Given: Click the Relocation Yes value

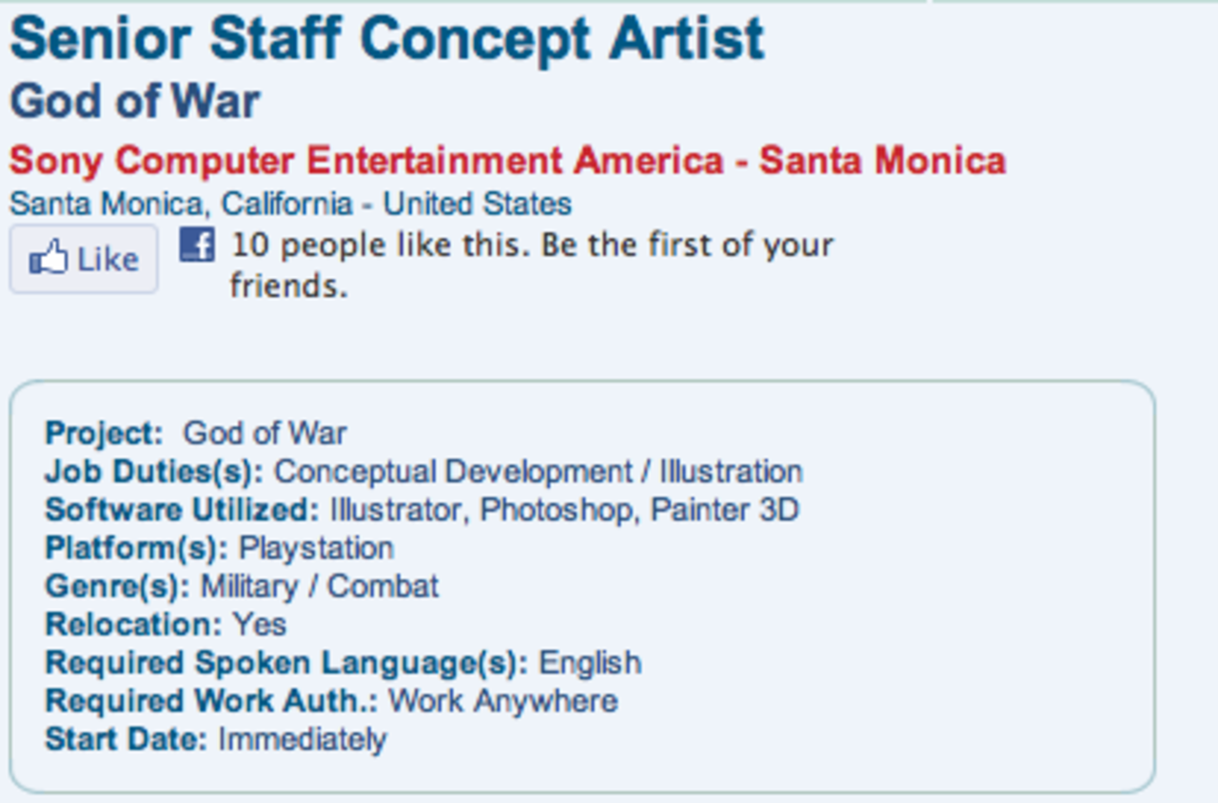Looking at the screenshot, I should tap(260, 624).
